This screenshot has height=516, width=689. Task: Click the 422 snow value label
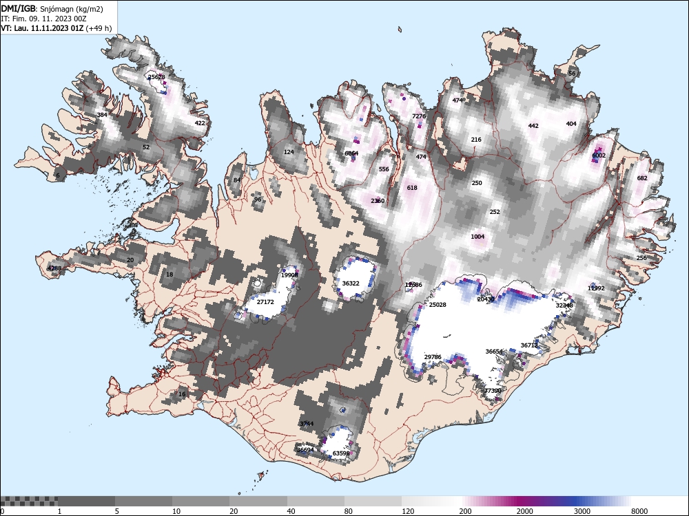(x=200, y=123)
